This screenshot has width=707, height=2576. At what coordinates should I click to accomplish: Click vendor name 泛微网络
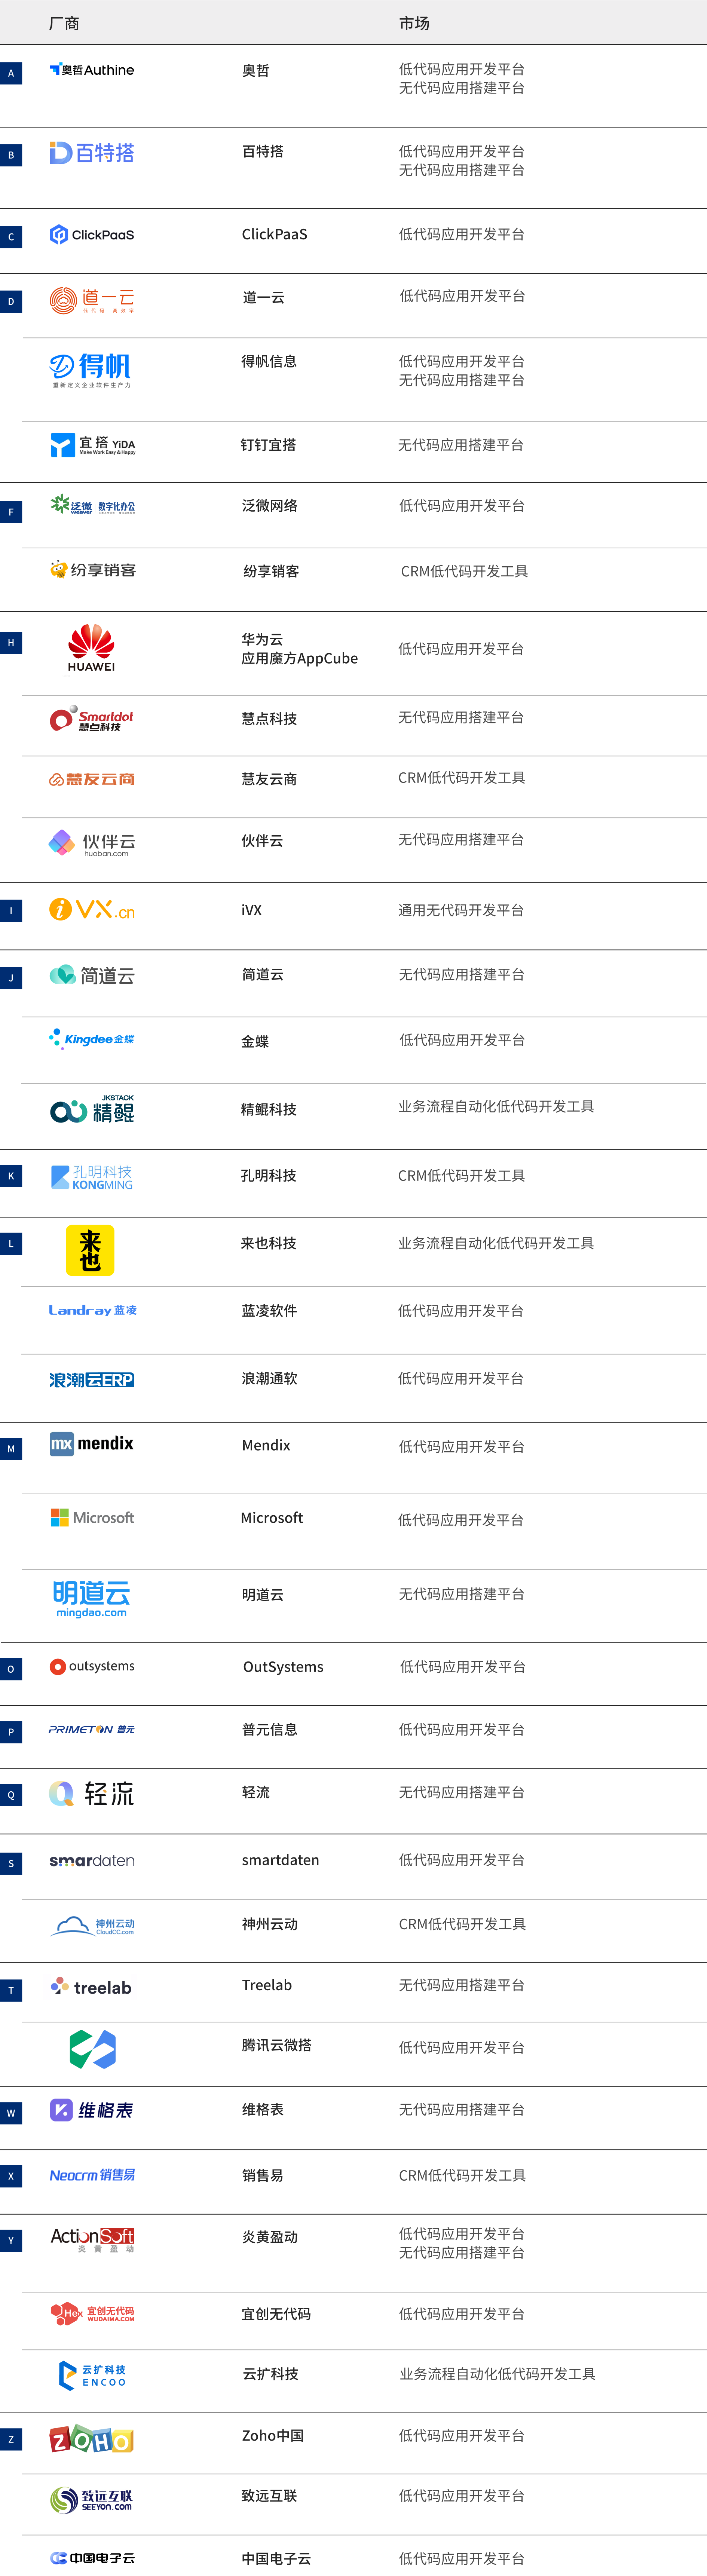coord(270,506)
